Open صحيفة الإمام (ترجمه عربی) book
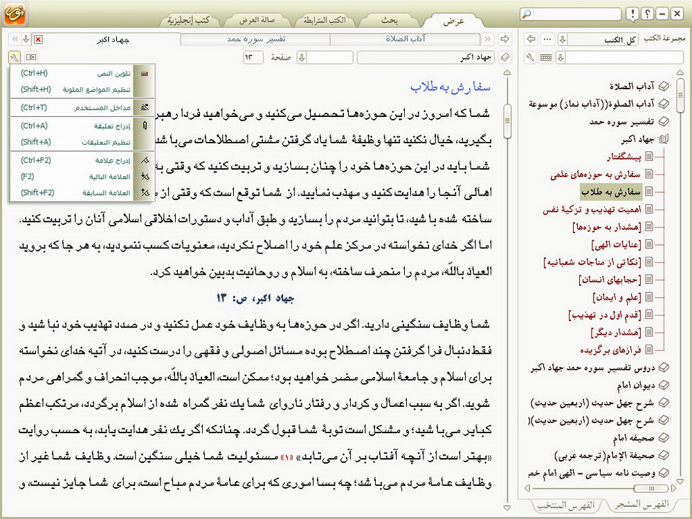Viewport: 692px width, 519px height. (x=603, y=455)
